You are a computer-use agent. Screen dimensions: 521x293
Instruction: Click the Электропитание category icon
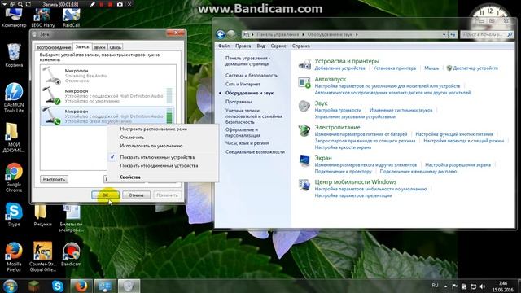pyautogui.click(x=304, y=130)
